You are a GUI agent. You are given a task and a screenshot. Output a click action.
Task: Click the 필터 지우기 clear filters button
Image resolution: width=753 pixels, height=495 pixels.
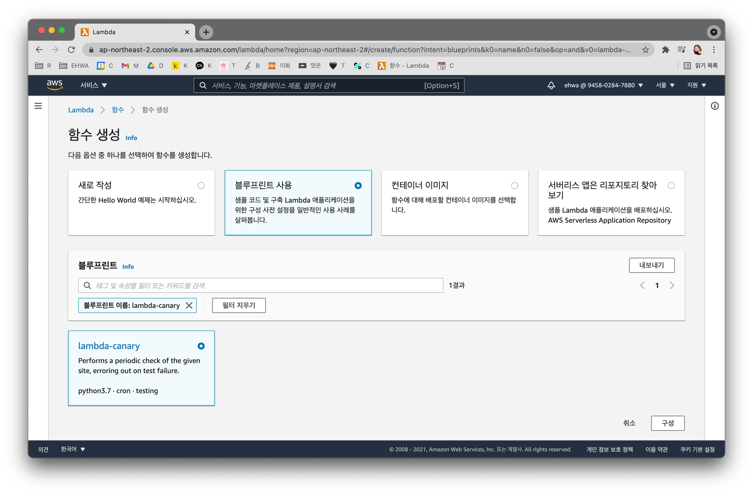coord(239,305)
